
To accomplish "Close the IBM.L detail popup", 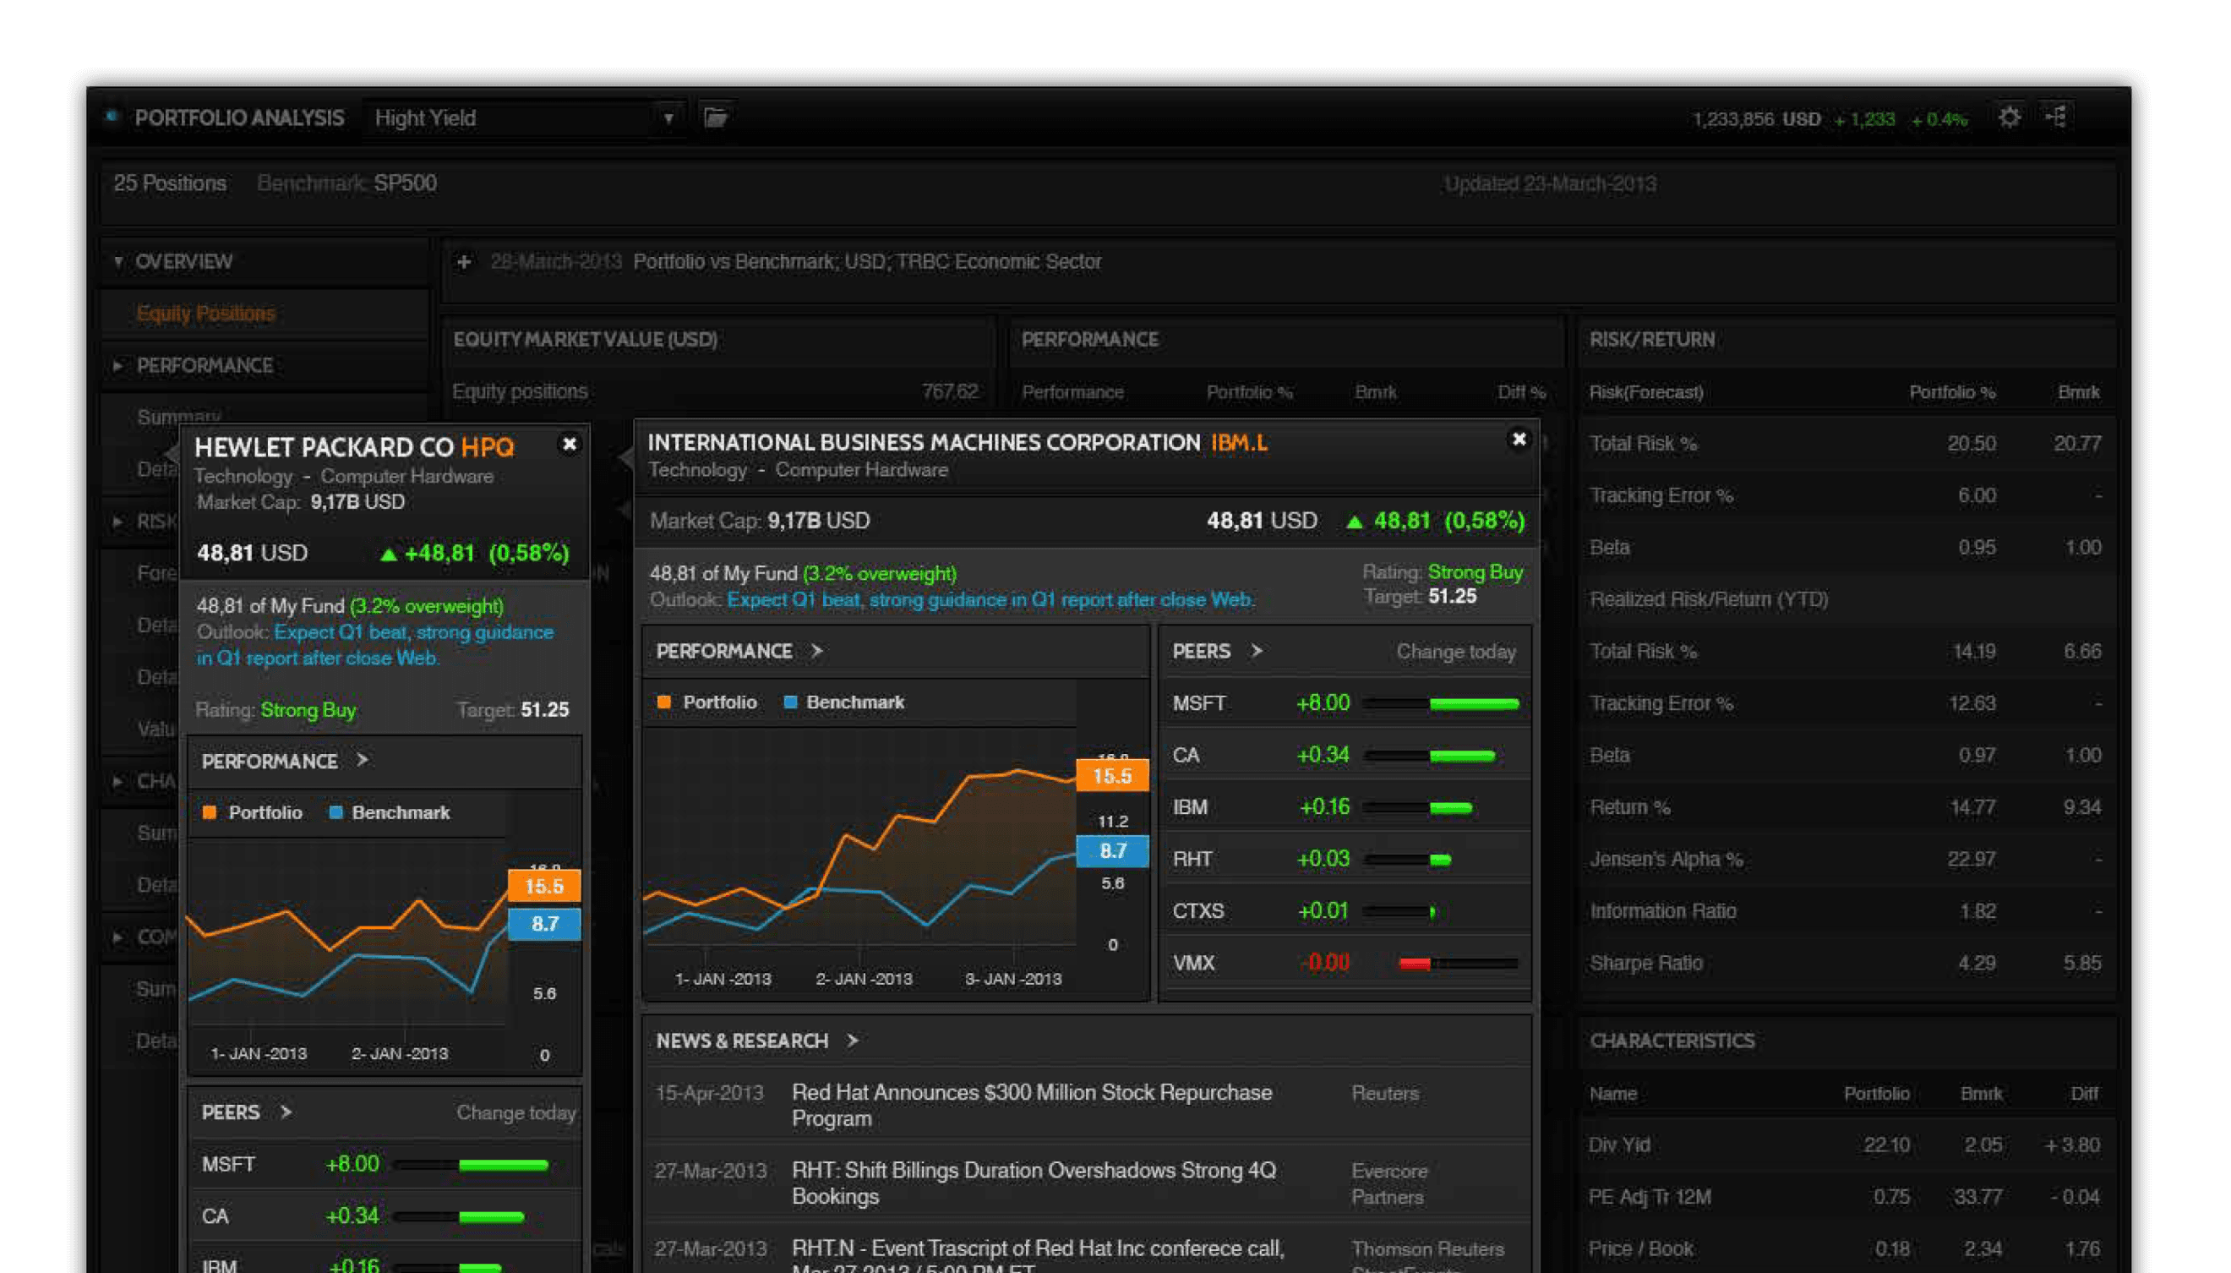I will 1519,439.
